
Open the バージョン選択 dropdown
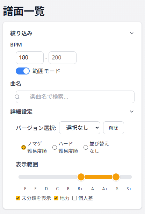coord(80,128)
